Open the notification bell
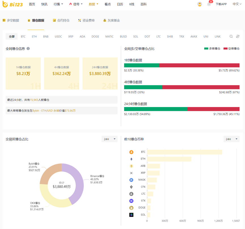Screen dimensions: 245x229 (x=209, y=4)
